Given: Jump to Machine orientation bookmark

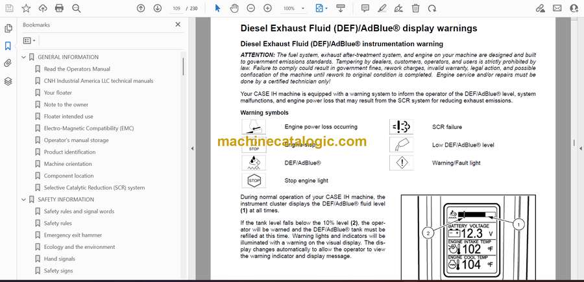Looking at the screenshot, I should click(67, 164).
